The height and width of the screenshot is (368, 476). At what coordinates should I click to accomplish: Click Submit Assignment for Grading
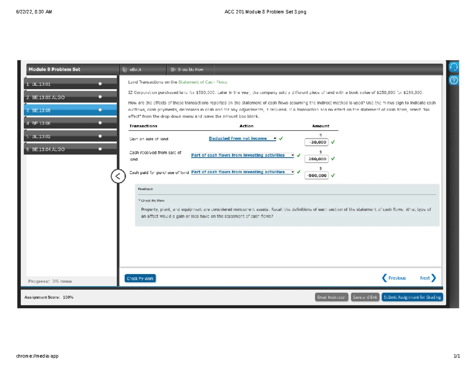412,297
